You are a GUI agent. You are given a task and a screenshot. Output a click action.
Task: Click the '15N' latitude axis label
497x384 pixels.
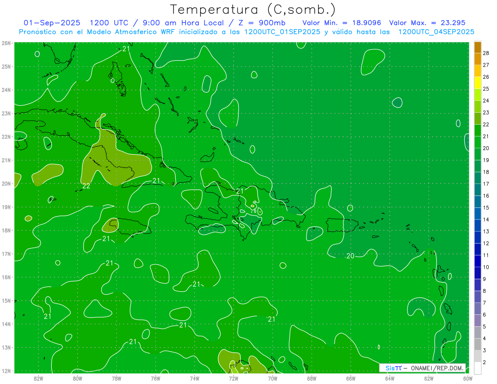pos(6,301)
